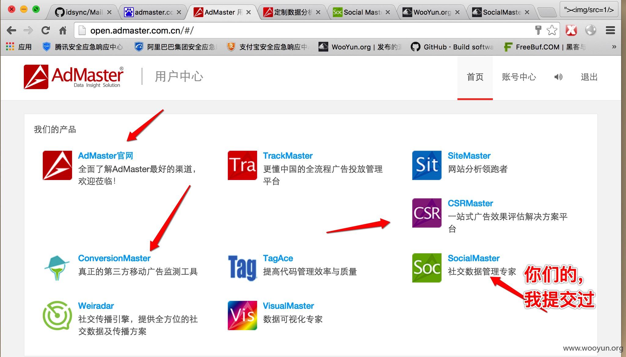Image resolution: width=626 pixels, height=357 pixels.
Task: Click the saved password key icon
Action: point(538,30)
